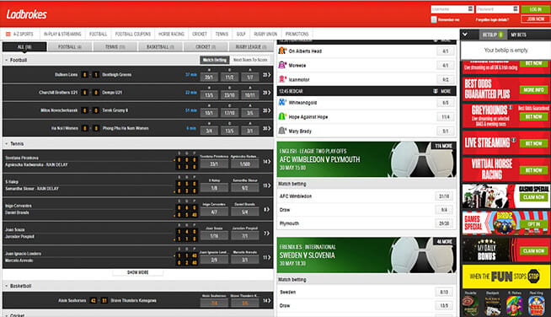The height and width of the screenshot is (317, 551).
Task: Click Whiteandgold jockey silk icon
Action: coord(282,102)
